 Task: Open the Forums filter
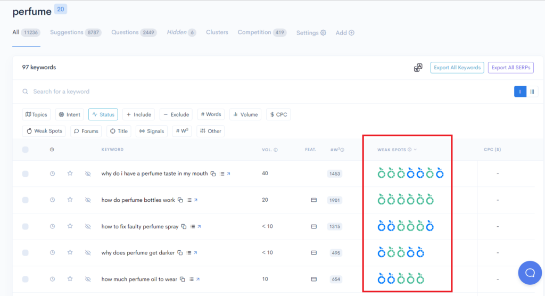tap(86, 131)
